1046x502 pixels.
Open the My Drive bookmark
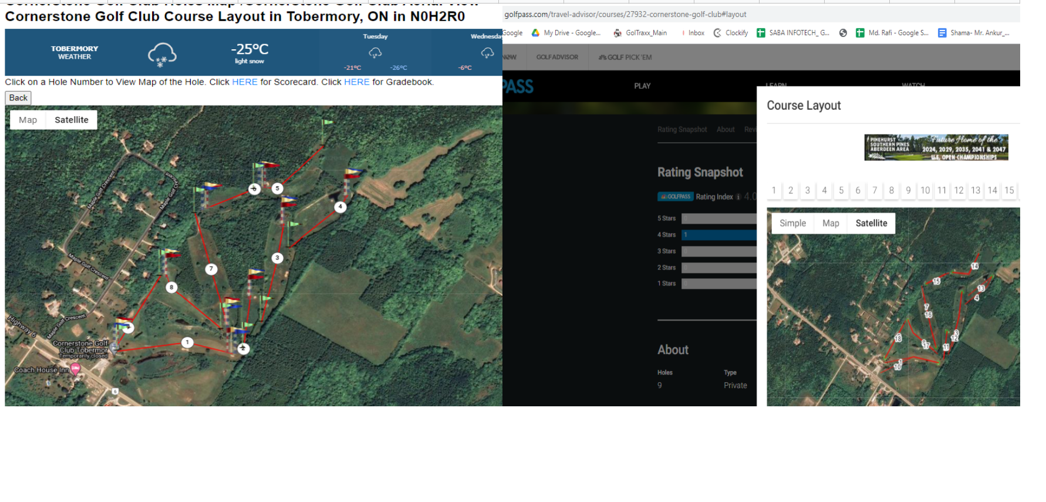(x=566, y=33)
